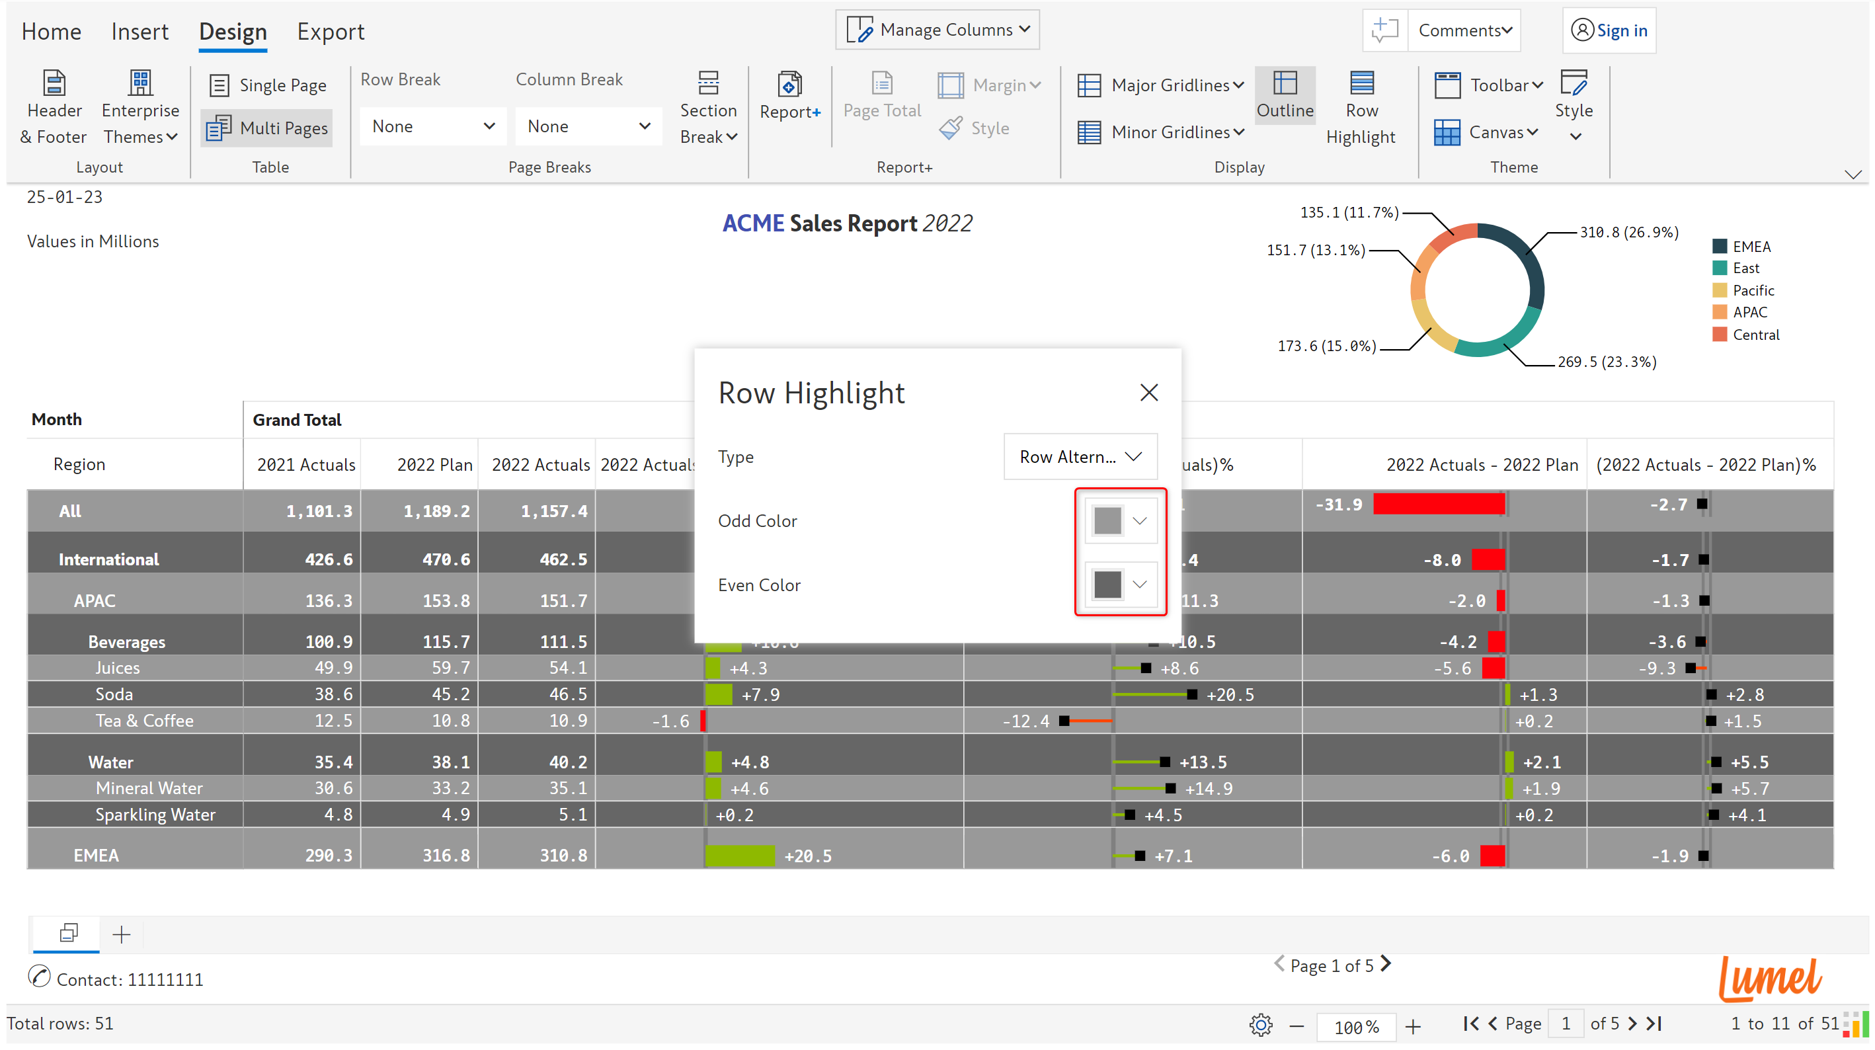Switch the table to Single Page mode

pos(268,85)
